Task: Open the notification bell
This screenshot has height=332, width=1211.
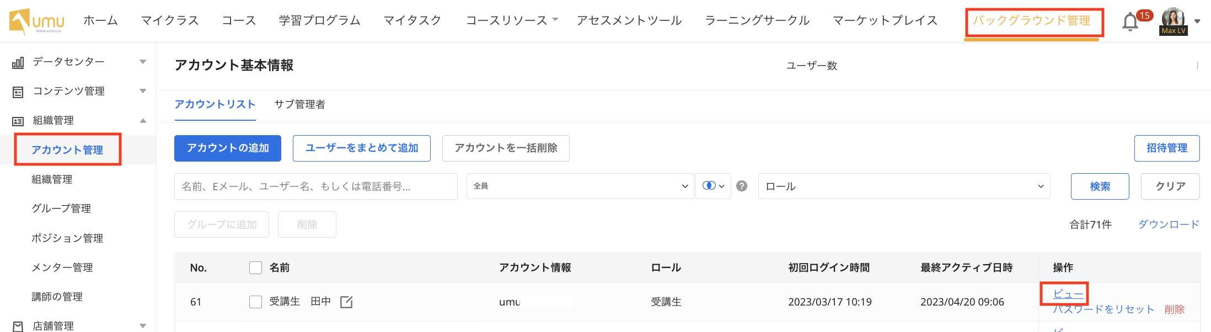Action: coord(1130,22)
